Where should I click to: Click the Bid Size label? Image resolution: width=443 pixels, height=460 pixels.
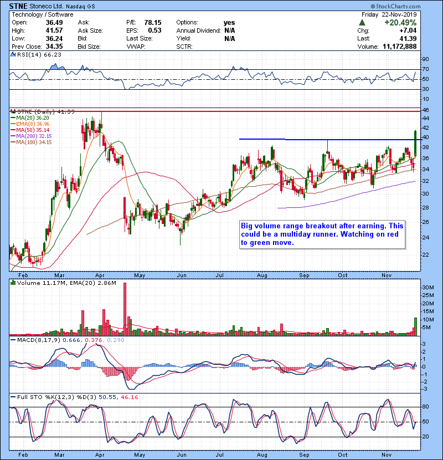point(89,47)
